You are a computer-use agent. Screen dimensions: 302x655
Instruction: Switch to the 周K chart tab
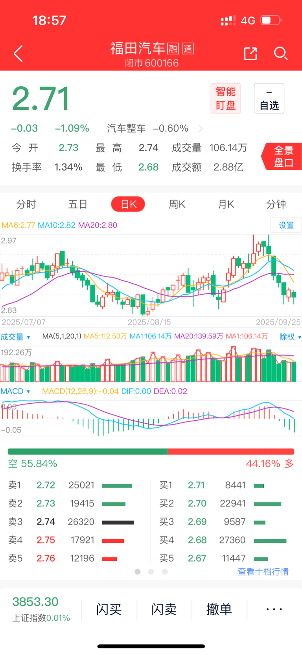click(x=177, y=204)
